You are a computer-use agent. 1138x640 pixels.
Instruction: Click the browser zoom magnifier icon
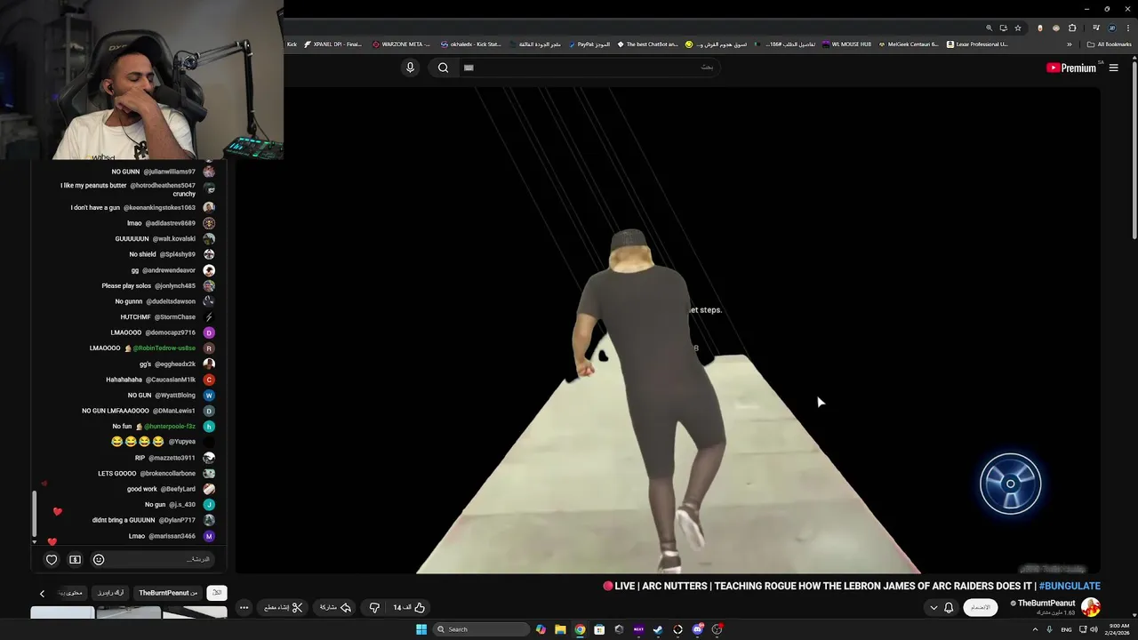(989, 28)
